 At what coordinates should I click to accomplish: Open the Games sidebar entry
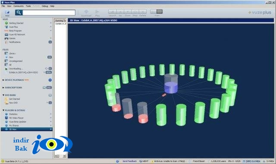tap(12, 38)
